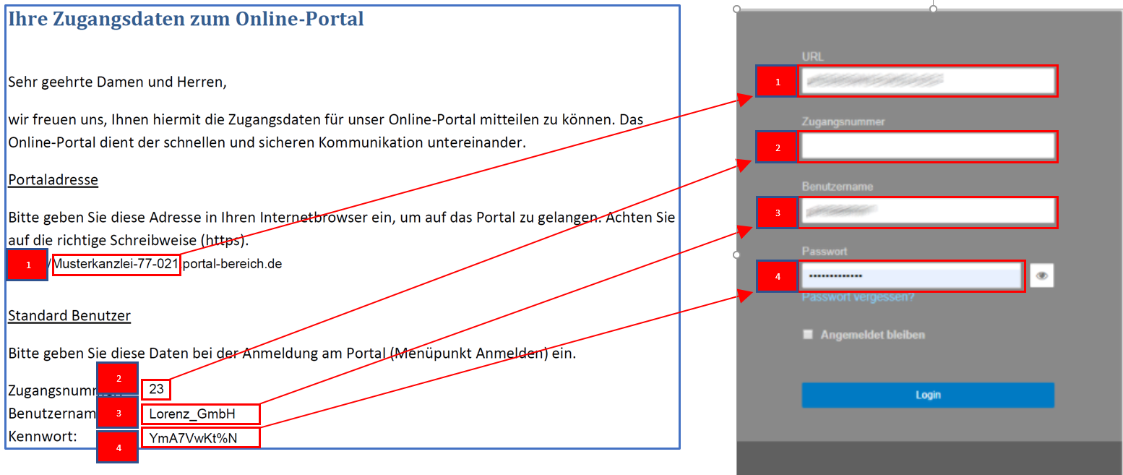Image resolution: width=1123 pixels, height=475 pixels.
Task: Tick the Angemeldet bleiben checkbox
Action: pyautogui.click(x=808, y=335)
